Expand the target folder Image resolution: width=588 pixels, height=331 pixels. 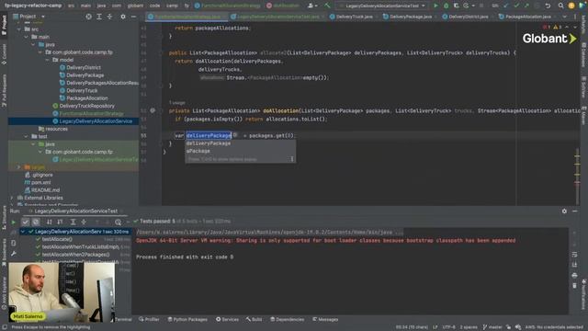point(18,167)
